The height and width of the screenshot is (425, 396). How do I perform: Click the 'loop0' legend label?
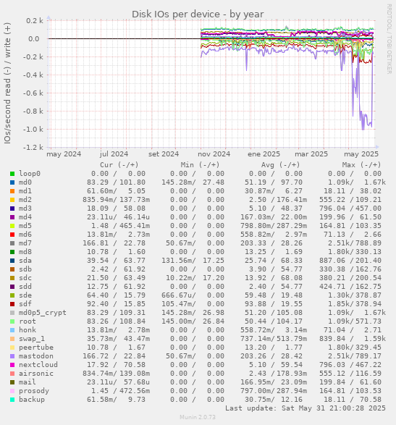coord(30,174)
